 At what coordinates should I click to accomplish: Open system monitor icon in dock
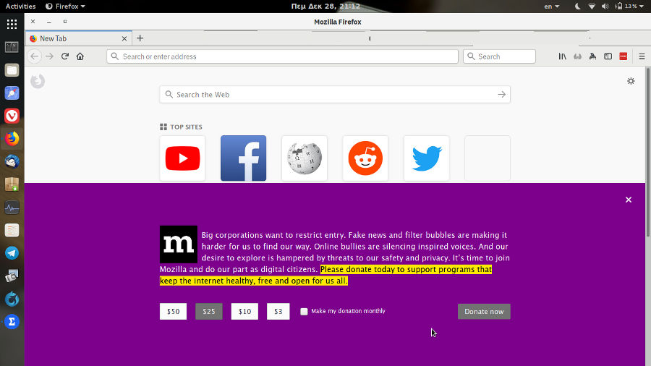(12, 208)
